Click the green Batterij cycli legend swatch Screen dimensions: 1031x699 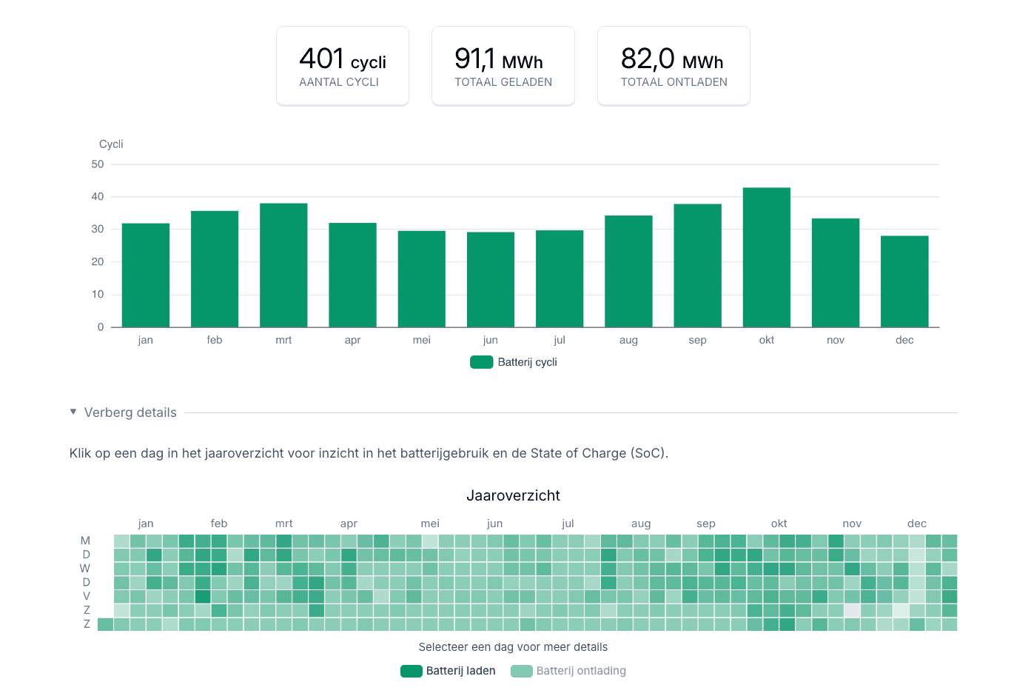tap(482, 362)
